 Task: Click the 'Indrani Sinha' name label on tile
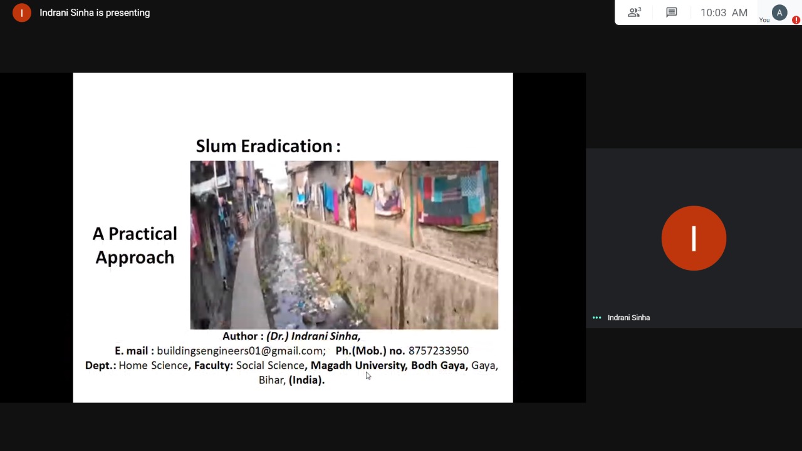628,318
